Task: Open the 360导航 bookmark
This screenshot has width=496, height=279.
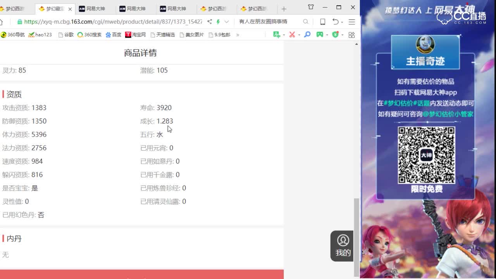Action: pos(13,35)
